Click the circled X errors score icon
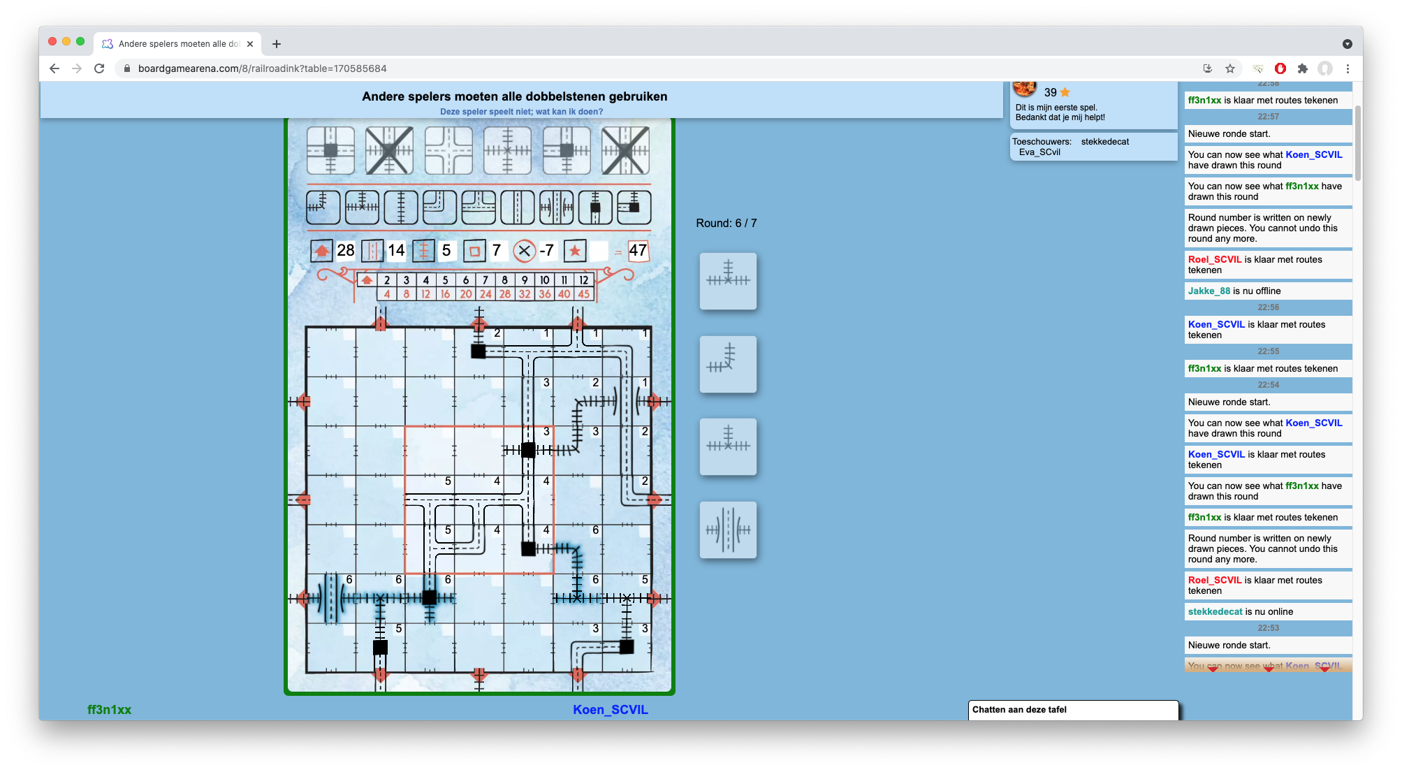Image resolution: width=1402 pixels, height=772 pixels. (x=524, y=250)
